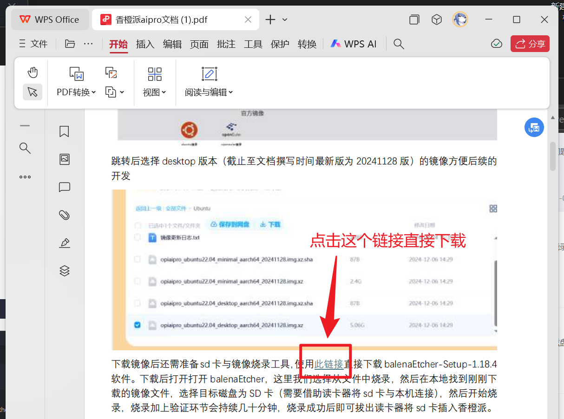Select the arrow selection tool
The width and height of the screenshot is (564, 419).
(x=32, y=92)
